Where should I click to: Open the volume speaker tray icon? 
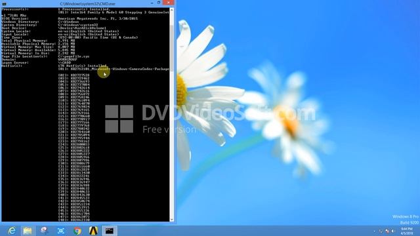click(x=393, y=231)
